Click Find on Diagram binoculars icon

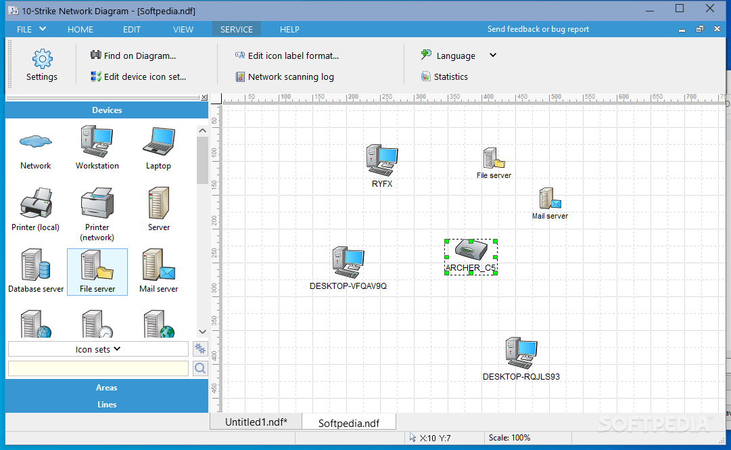point(95,55)
